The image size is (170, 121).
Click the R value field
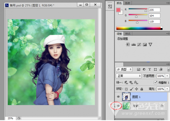(x=154, y=10)
